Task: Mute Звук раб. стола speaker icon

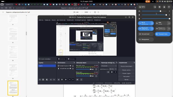Action: (93, 69)
